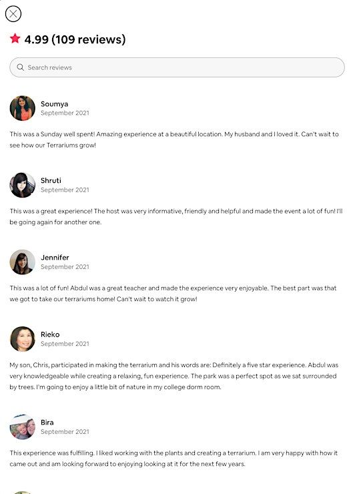The image size is (353, 494).
Task: Open Bira's profile photo
Action: pyautogui.click(x=23, y=427)
